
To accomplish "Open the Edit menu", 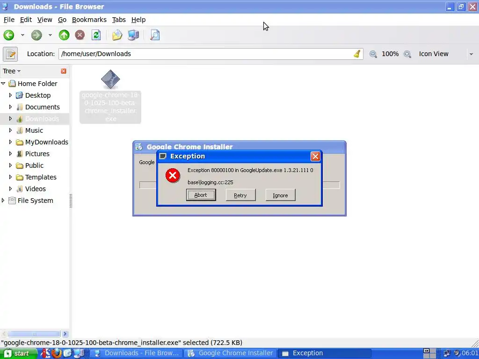I will pos(26,20).
